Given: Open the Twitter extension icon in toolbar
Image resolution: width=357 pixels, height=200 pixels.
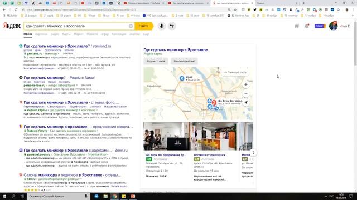Looking at the screenshot, I should 255,10.
